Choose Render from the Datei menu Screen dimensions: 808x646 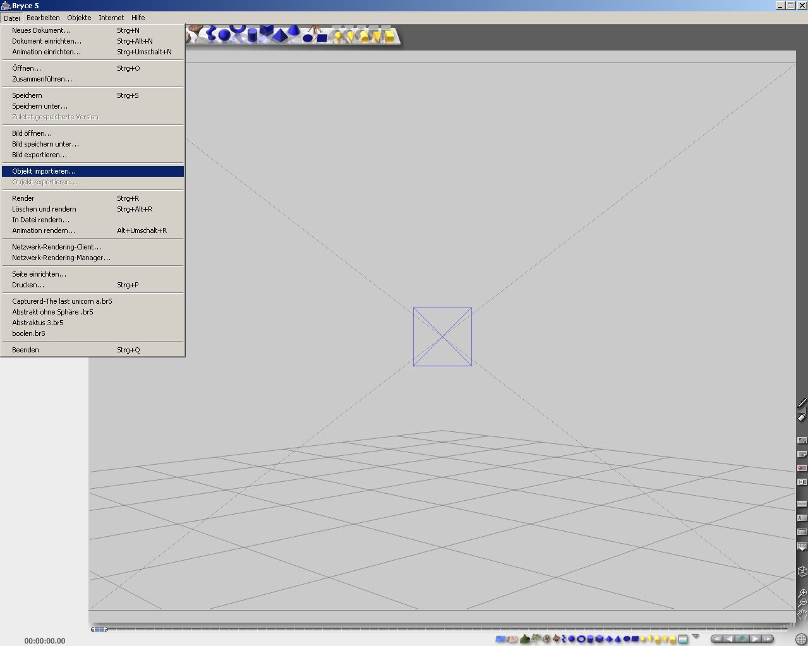click(93, 198)
